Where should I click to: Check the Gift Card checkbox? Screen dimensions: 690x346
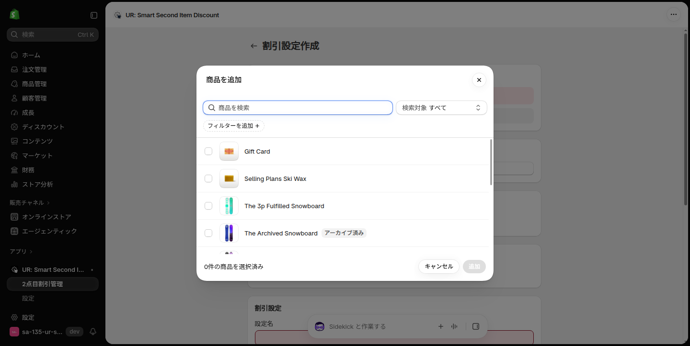point(208,151)
